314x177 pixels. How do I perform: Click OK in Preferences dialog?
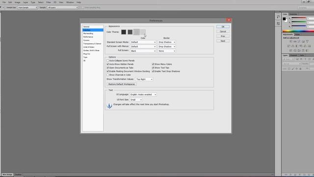point(223,27)
